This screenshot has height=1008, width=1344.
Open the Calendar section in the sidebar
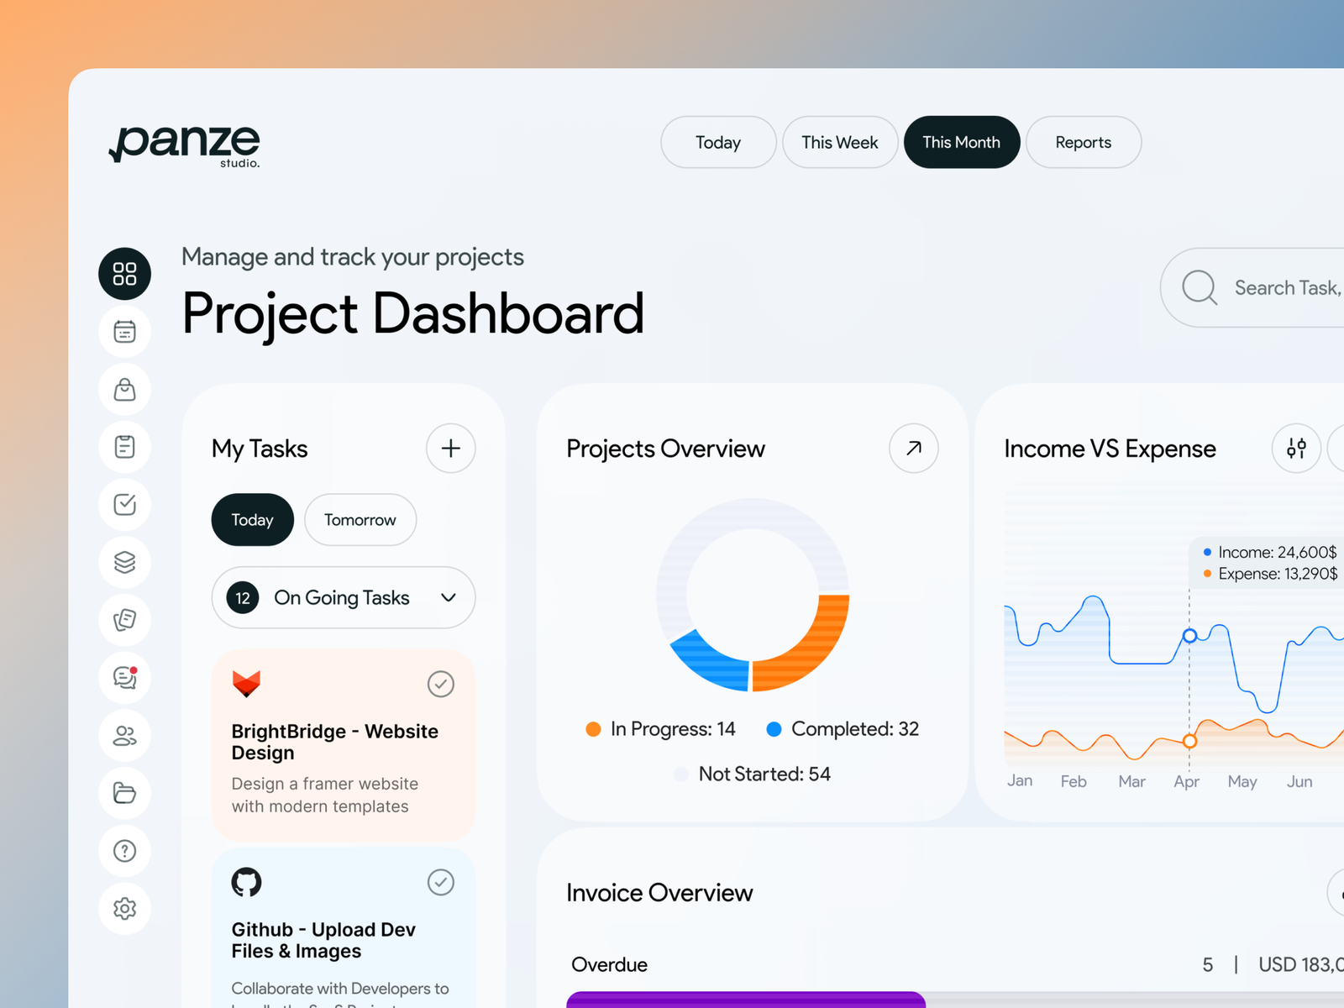[124, 331]
